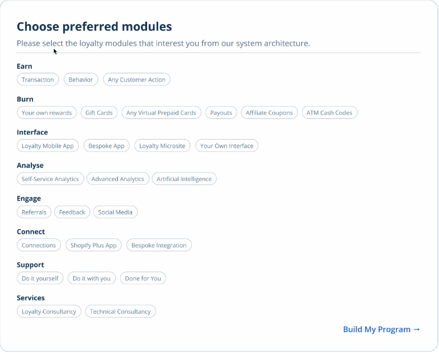
Task: Select Done for You support
Action: click(x=143, y=278)
